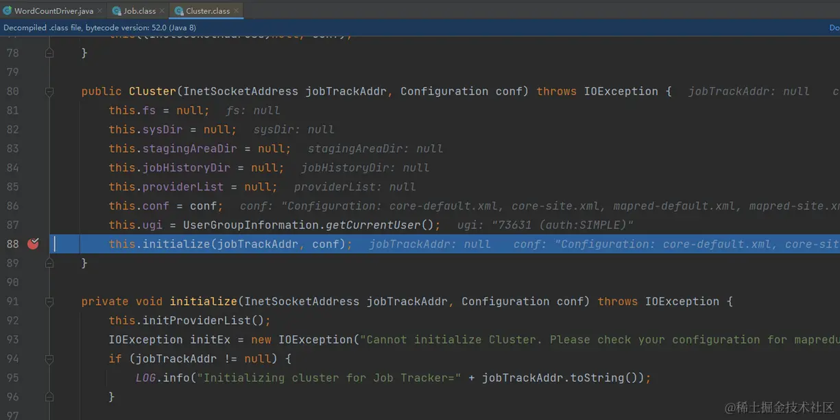Viewport: 840px width, 420px height.
Task: Click 'UserGroupInformation' class name on line 87
Action: pyautogui.click(x=250, y=225)
